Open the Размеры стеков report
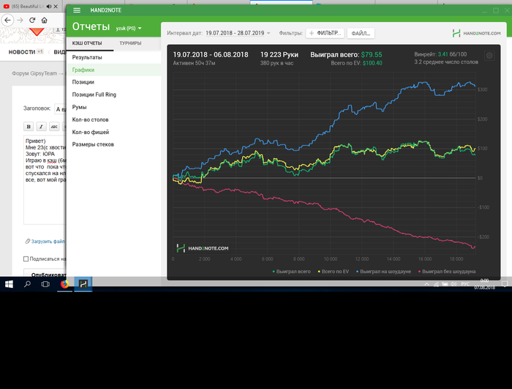Screen dimensions: 512x389 [113, 144]
